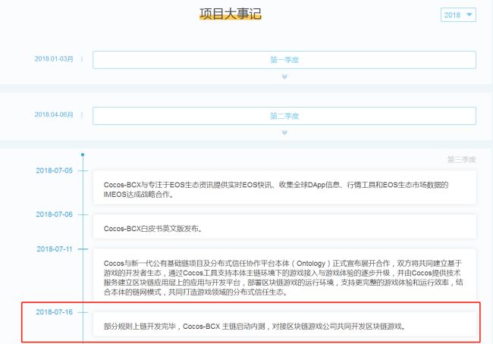Screen dimensions: 493x344
Task: Click the dots icon beside 2018.04-06月
Action: [82, 115]
